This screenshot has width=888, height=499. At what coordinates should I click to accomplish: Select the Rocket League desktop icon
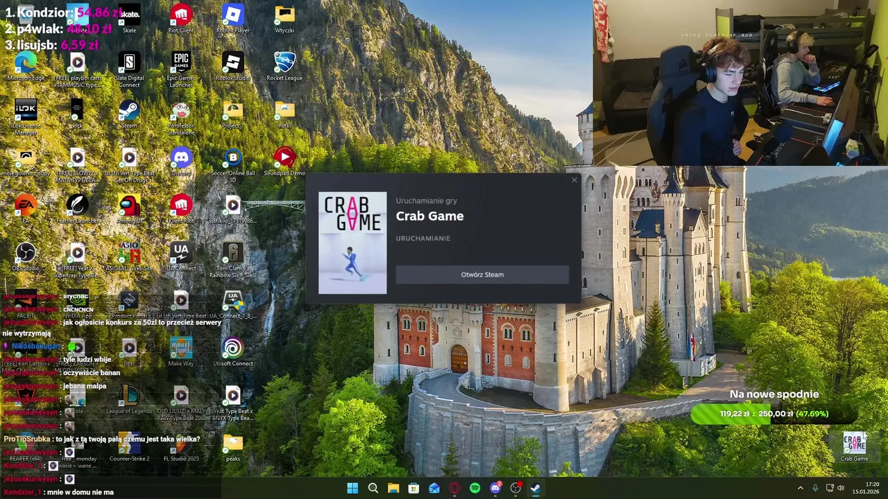tap(284, 67)
